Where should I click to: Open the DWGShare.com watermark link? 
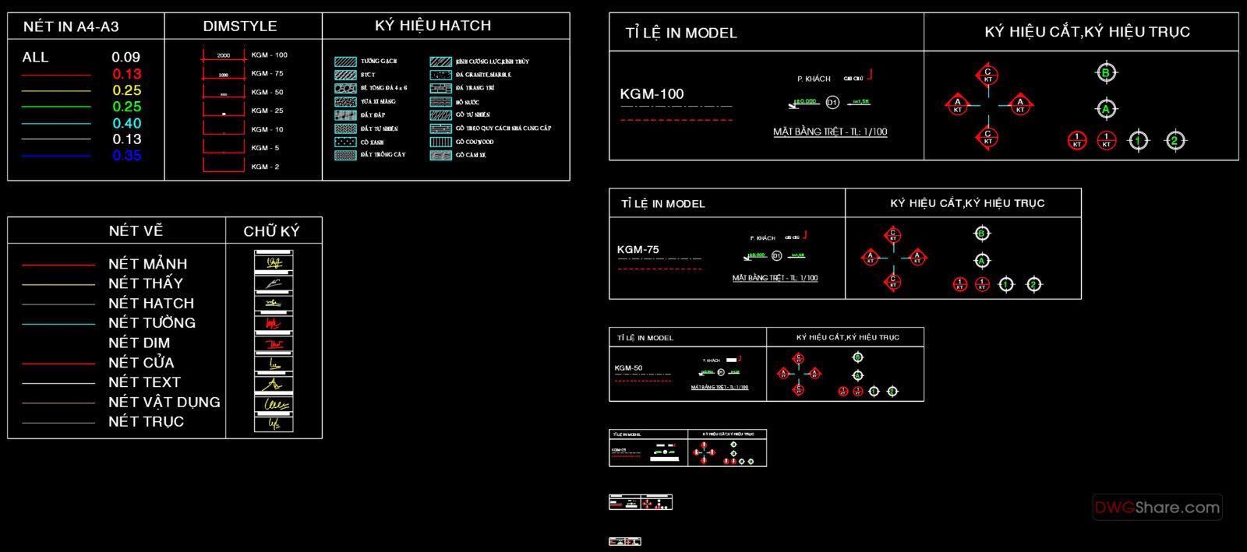[1157, 508]
